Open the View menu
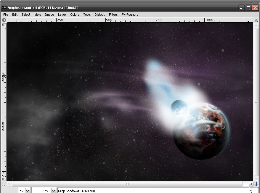Screen dimensions: 260x193 point(38,15)
